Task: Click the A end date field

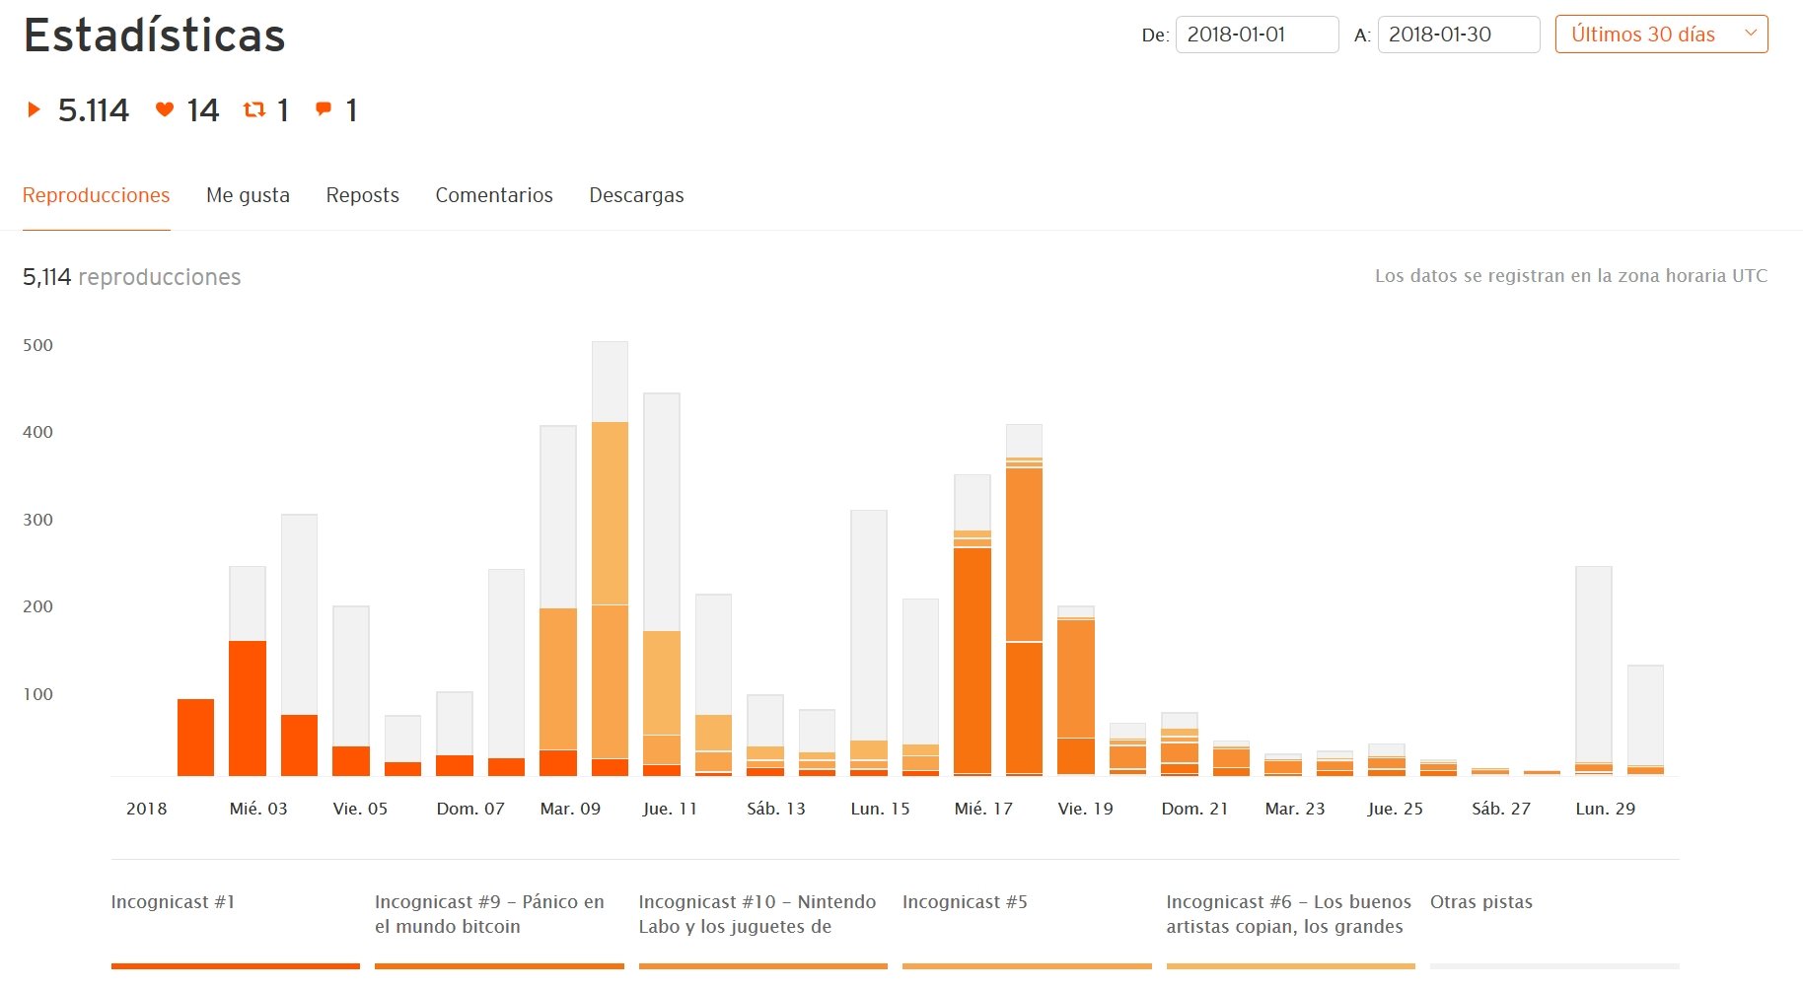Action: [x=1458, y=35]
